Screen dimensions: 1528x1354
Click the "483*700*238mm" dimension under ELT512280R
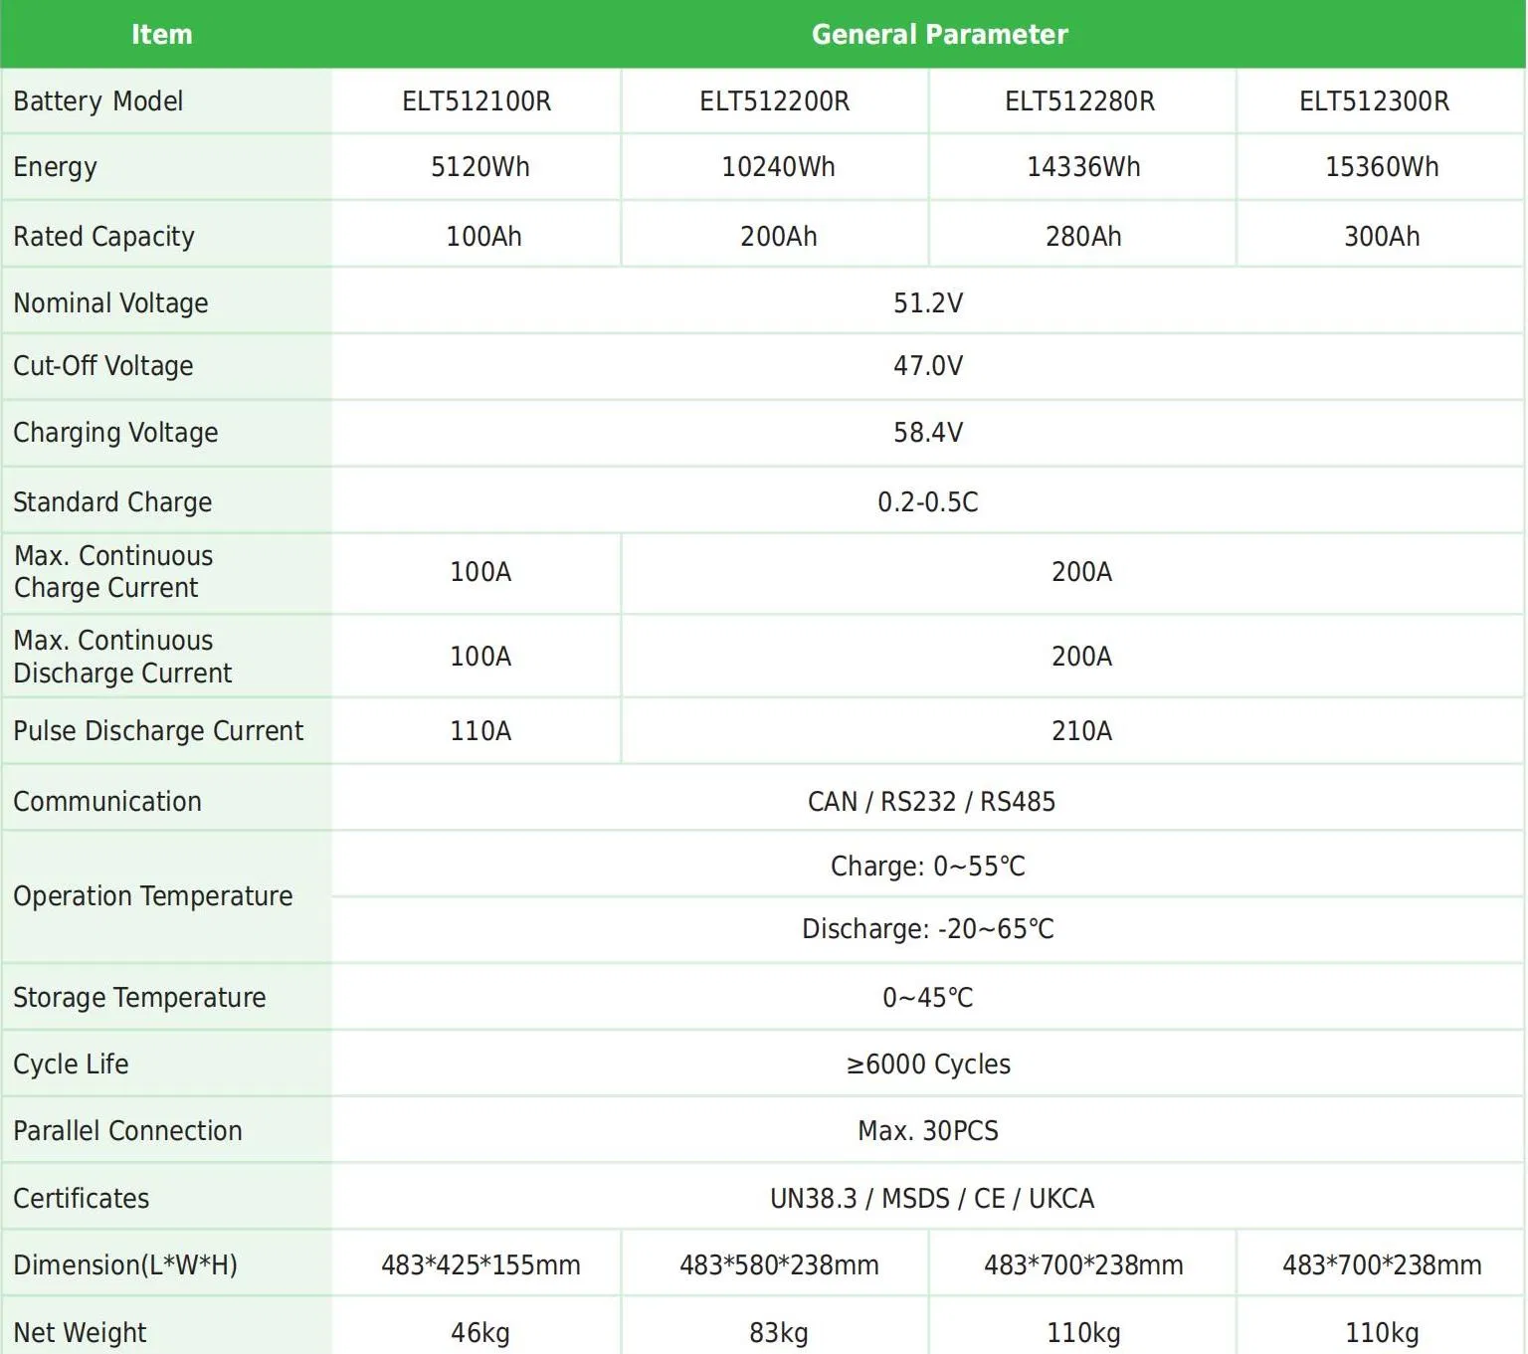point(1084,1265)
